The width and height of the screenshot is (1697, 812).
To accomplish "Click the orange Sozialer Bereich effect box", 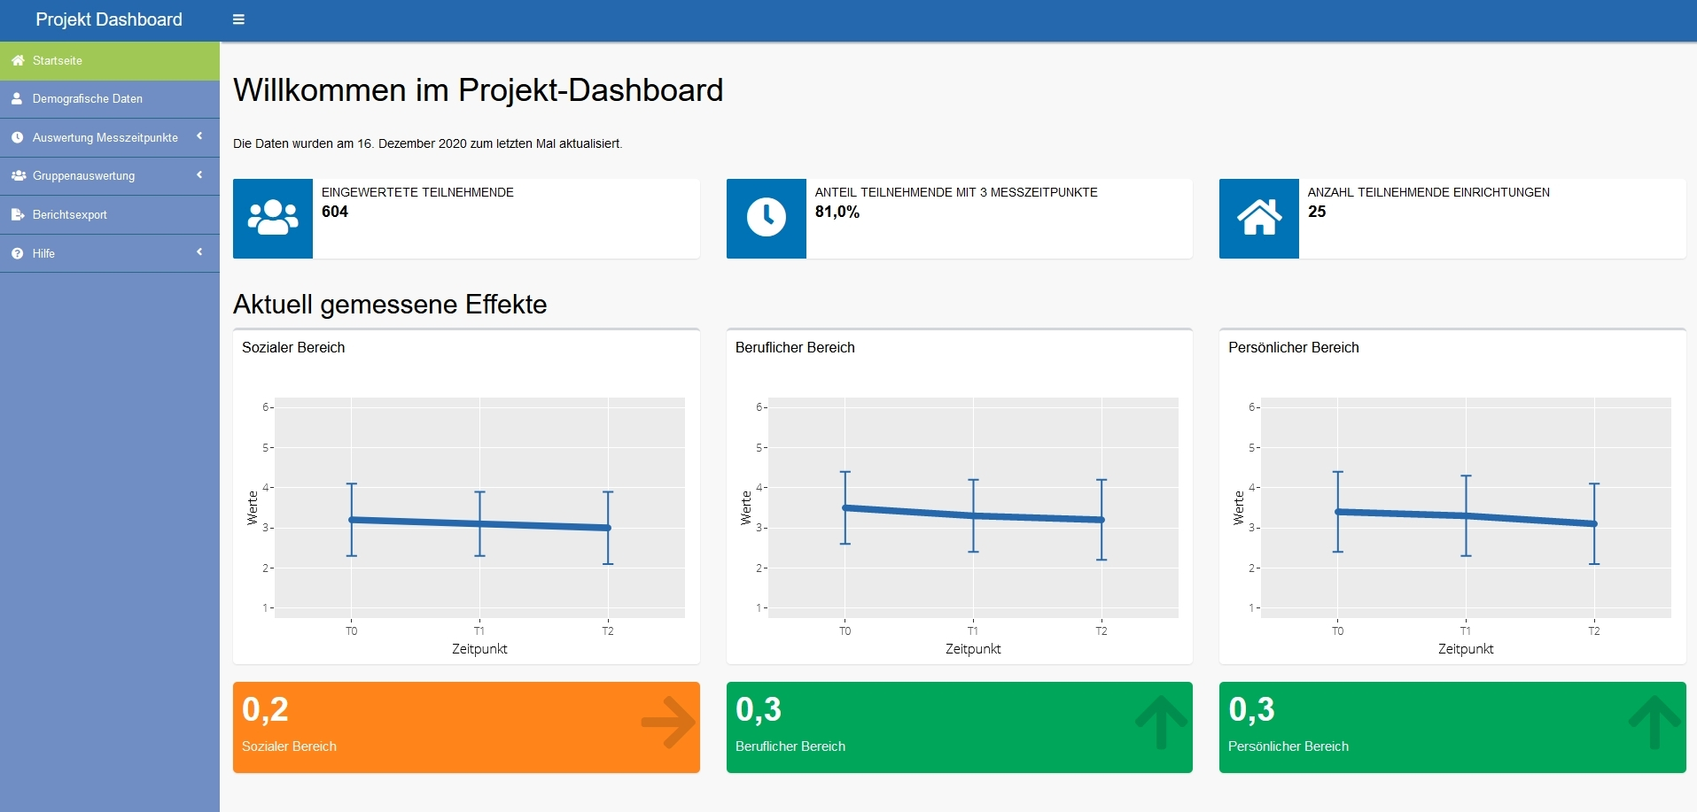I will pyautogui.click(x=465, y=727).
